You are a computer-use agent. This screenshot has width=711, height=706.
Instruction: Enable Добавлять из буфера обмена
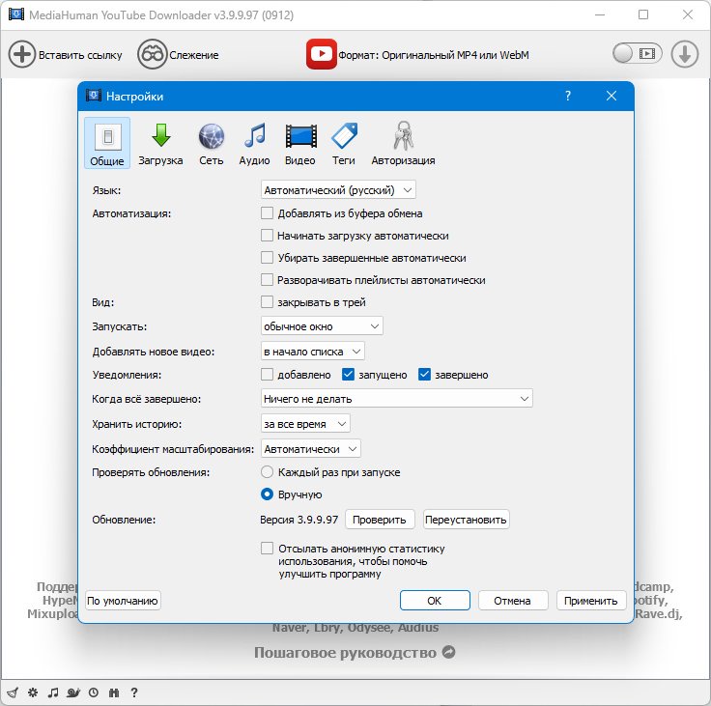tap(267, 213)
